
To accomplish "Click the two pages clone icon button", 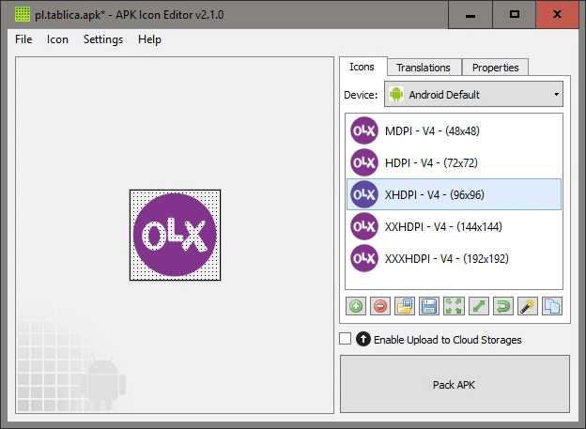I will 552,306.
